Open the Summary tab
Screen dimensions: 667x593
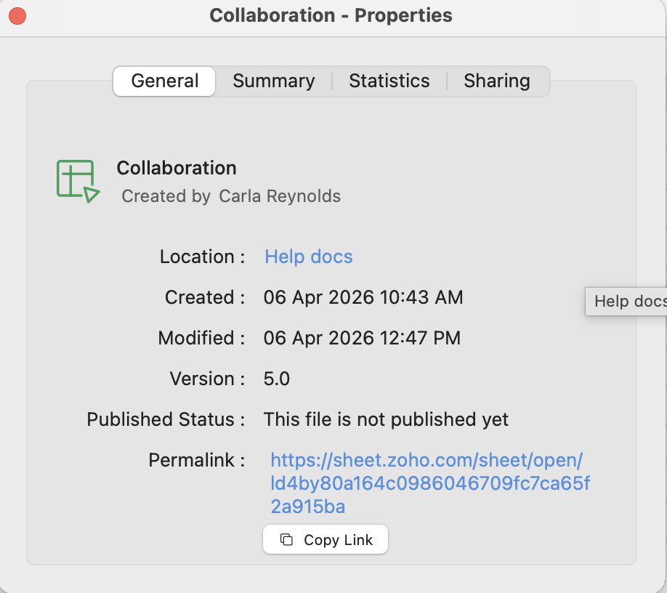pos(273,81)
